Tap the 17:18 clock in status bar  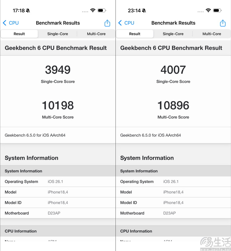point(19,10)
